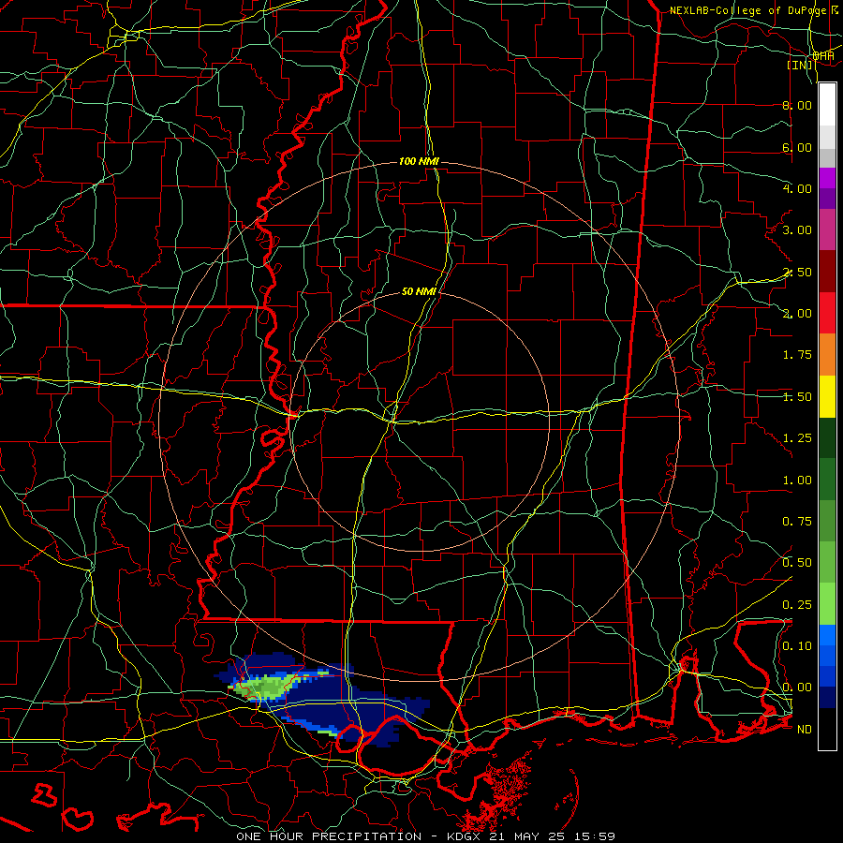Click the '100 NMI' range ring label
This screenshot has width=843, height=843.
pos(419,161)
